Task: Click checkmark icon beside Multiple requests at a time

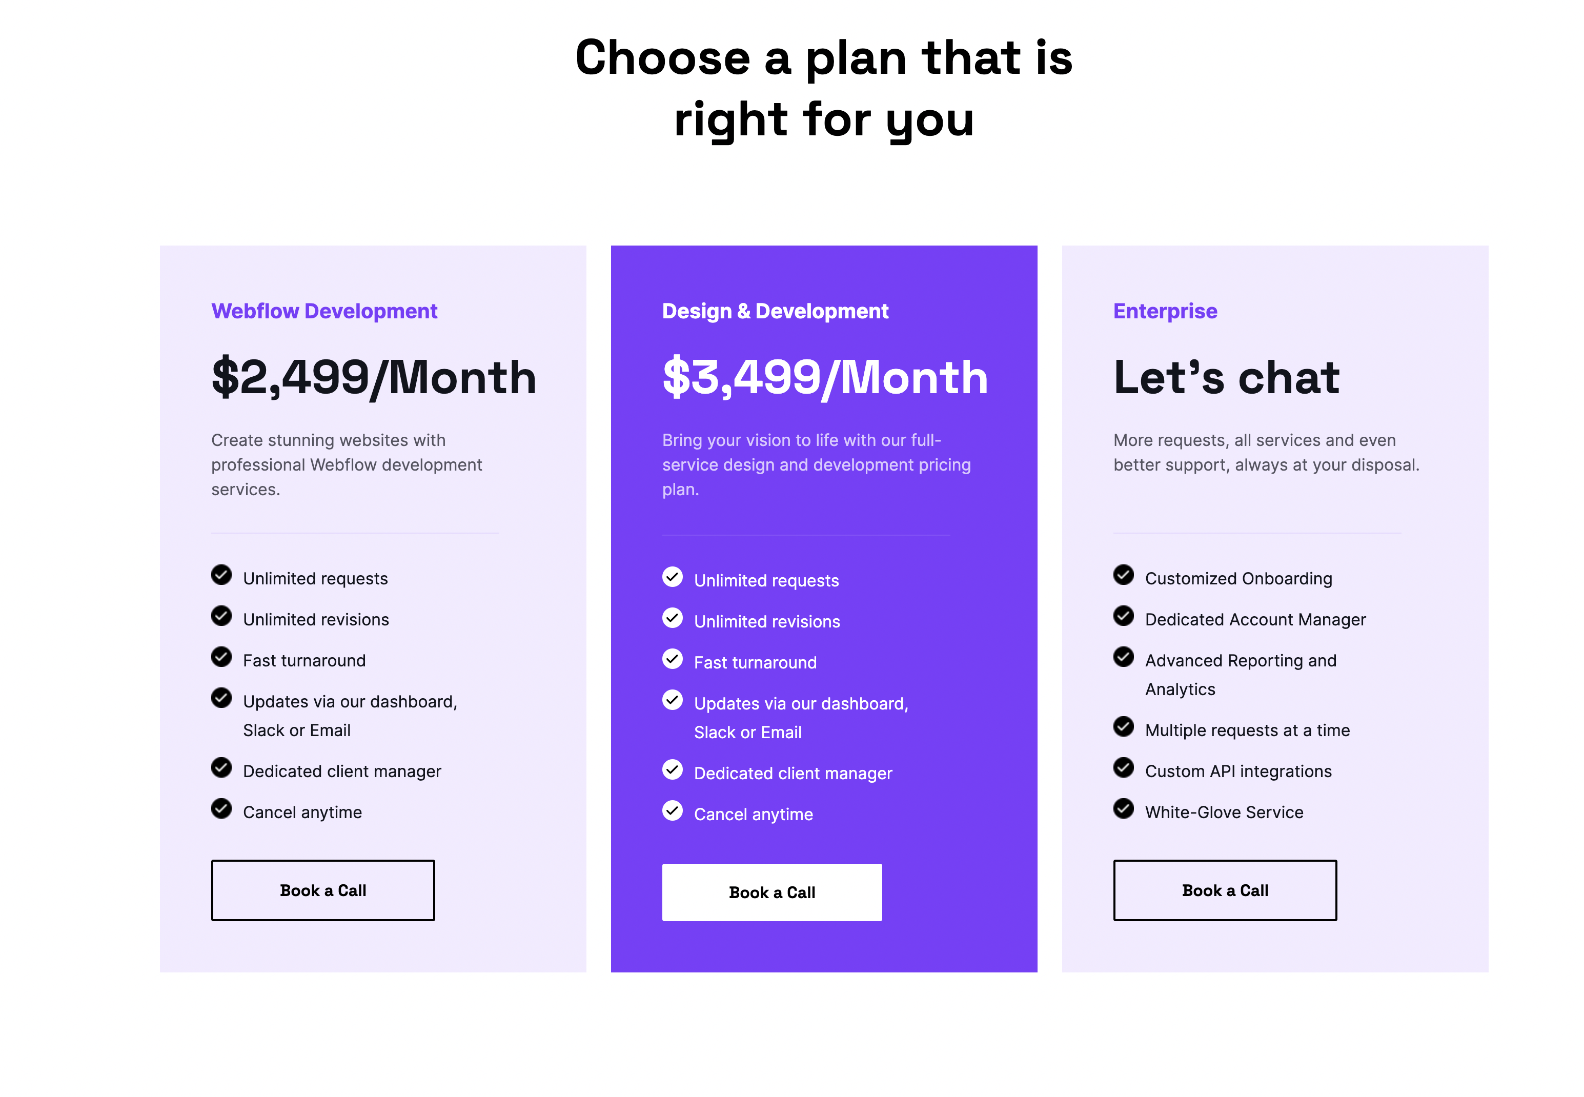Action: point(1124,726)
